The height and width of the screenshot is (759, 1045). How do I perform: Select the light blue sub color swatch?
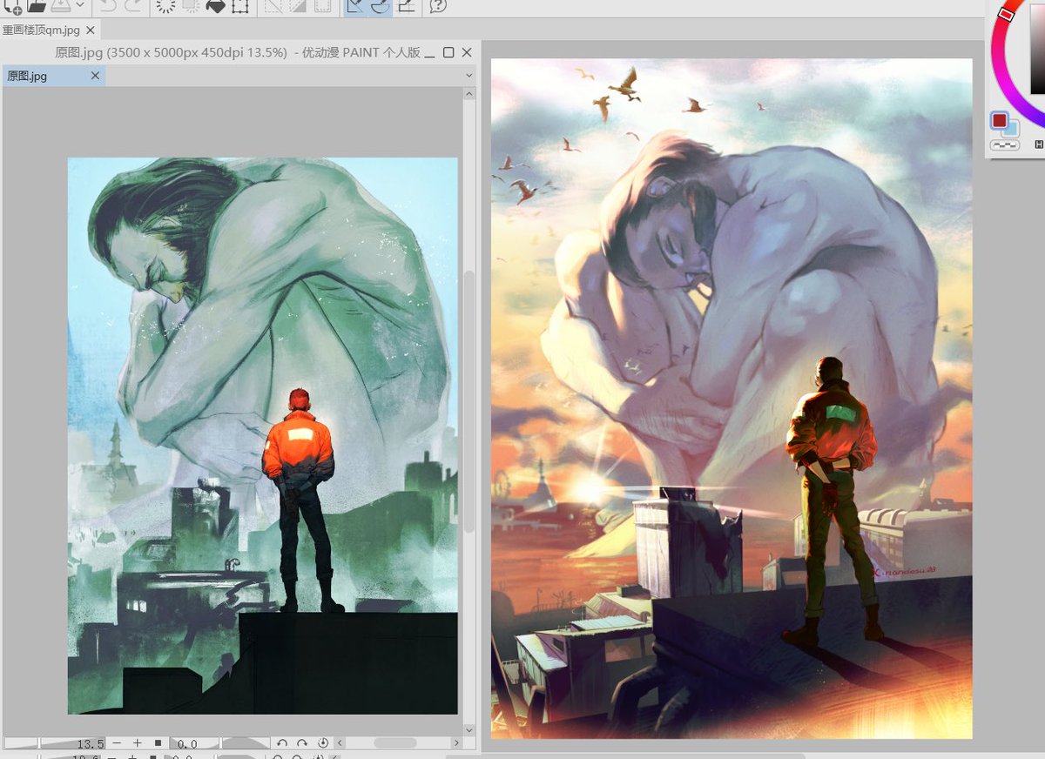point(1011,129)
